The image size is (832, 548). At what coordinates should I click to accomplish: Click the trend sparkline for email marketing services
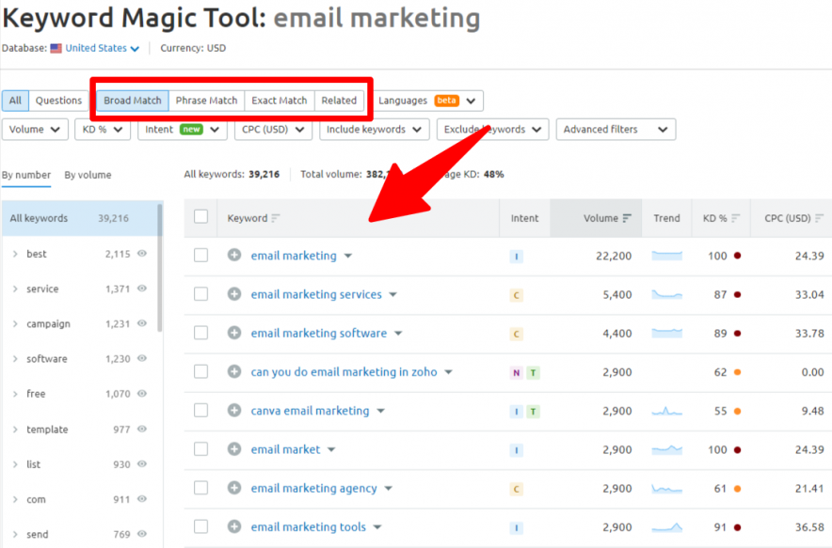point(668,294)
